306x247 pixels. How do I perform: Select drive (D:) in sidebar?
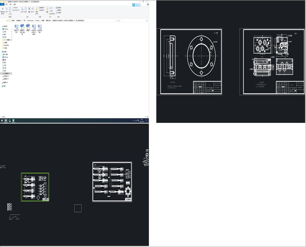6,76
